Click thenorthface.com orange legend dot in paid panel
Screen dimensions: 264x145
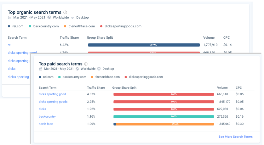pyautogui.click(x=92, y=77)
